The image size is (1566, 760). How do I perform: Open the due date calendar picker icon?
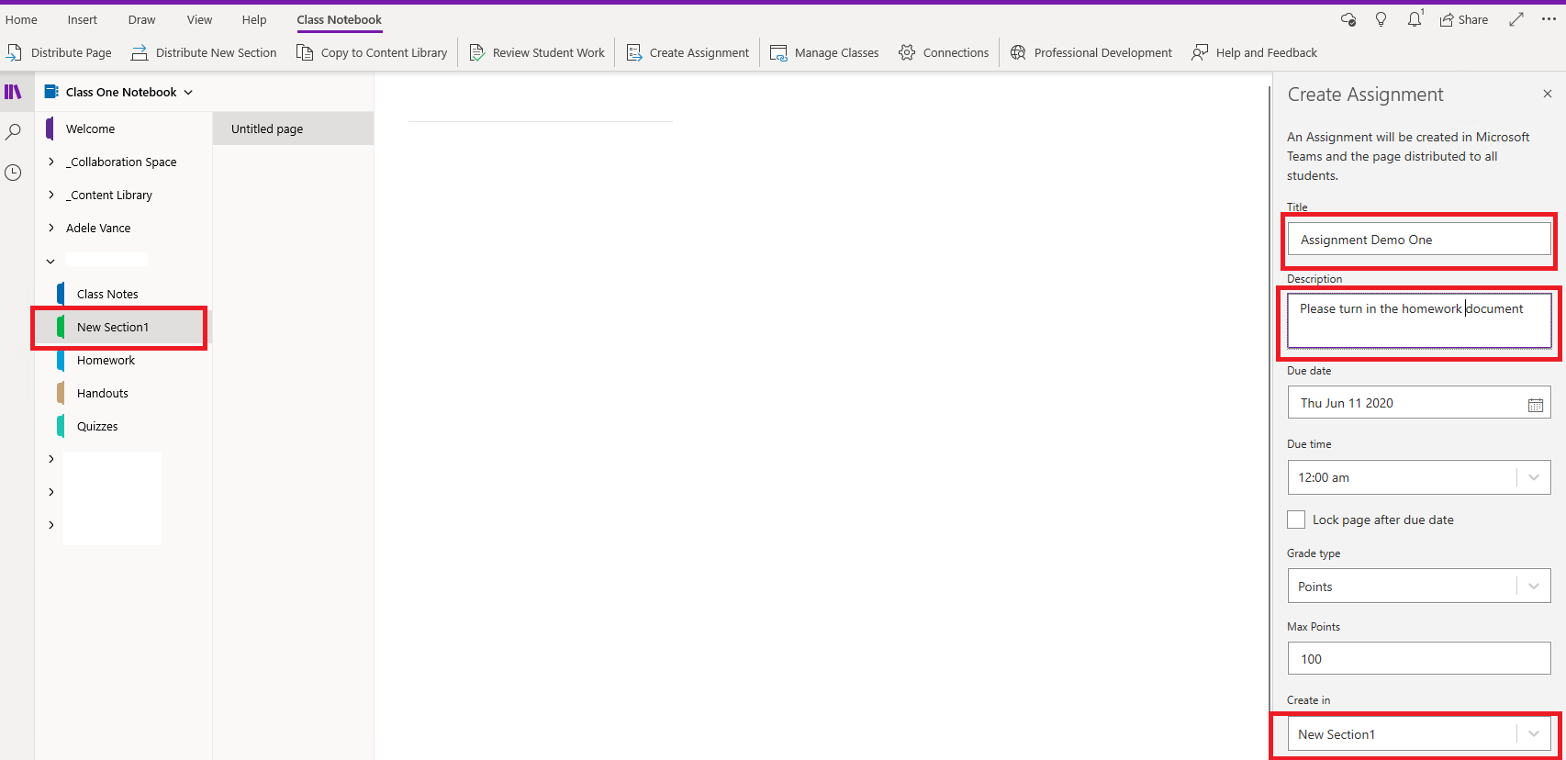1535,404
